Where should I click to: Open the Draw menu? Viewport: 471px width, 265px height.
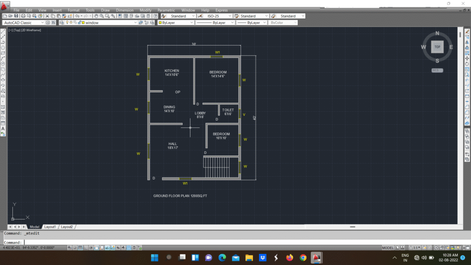[x=105, y=10]
